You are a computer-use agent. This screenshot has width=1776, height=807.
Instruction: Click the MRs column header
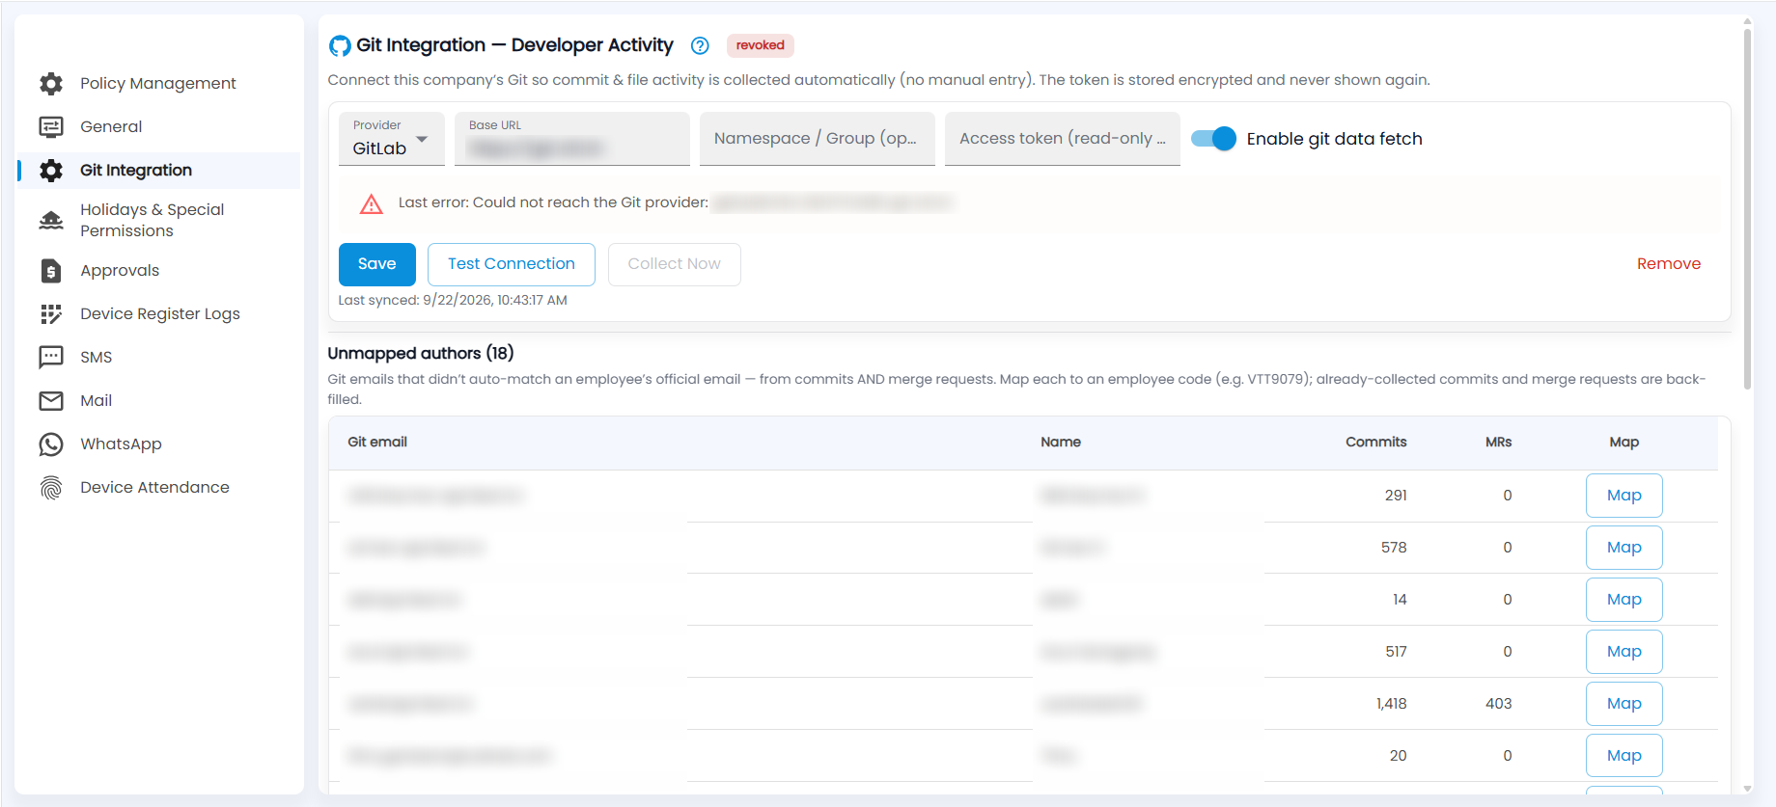click(1499, 443)
